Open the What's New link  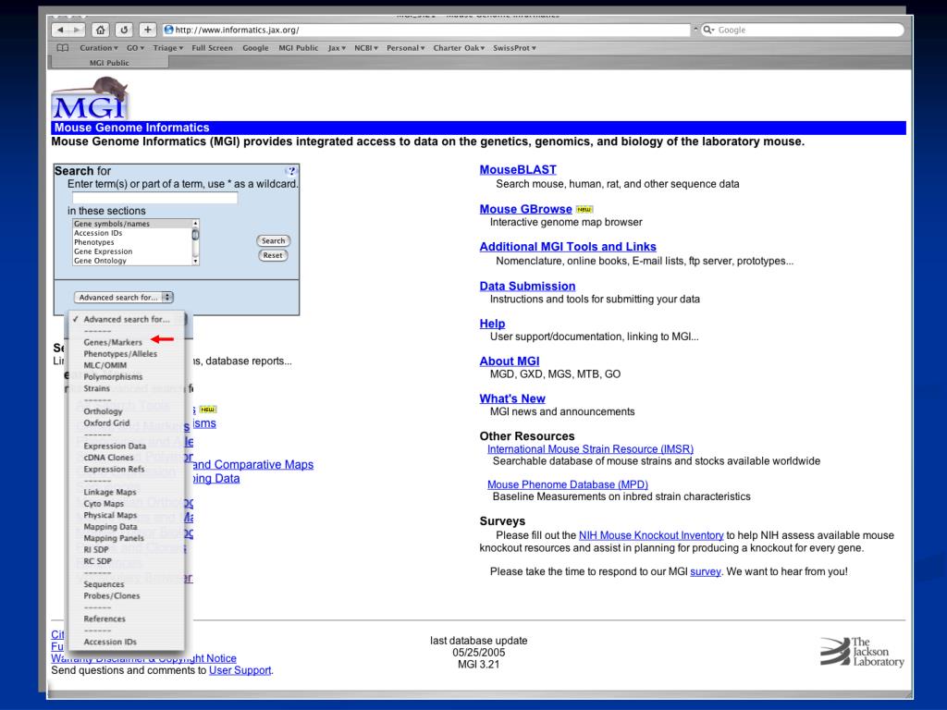click(x=512, y=398)
